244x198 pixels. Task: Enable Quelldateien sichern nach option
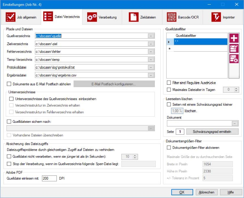tap(9, 121)
